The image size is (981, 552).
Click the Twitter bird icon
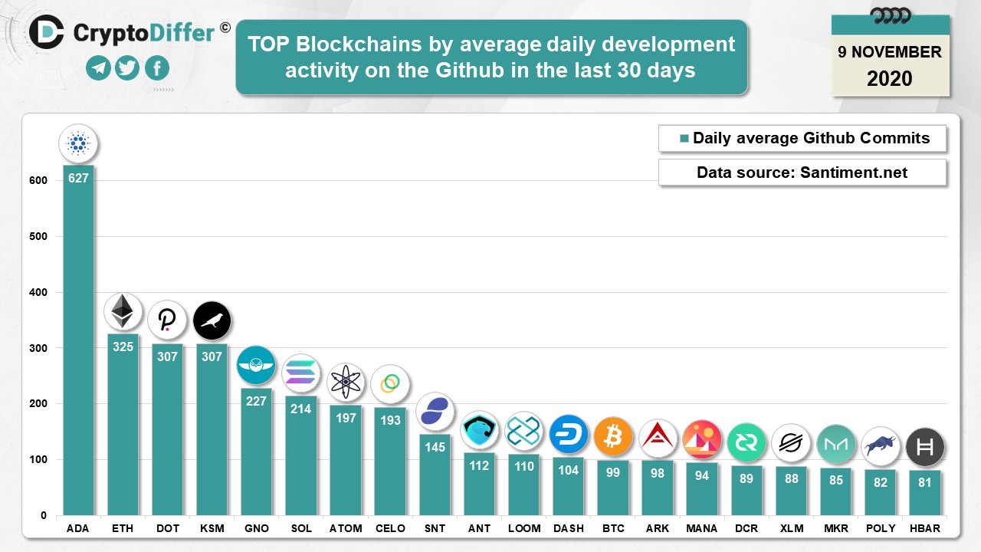click(127, 69)
